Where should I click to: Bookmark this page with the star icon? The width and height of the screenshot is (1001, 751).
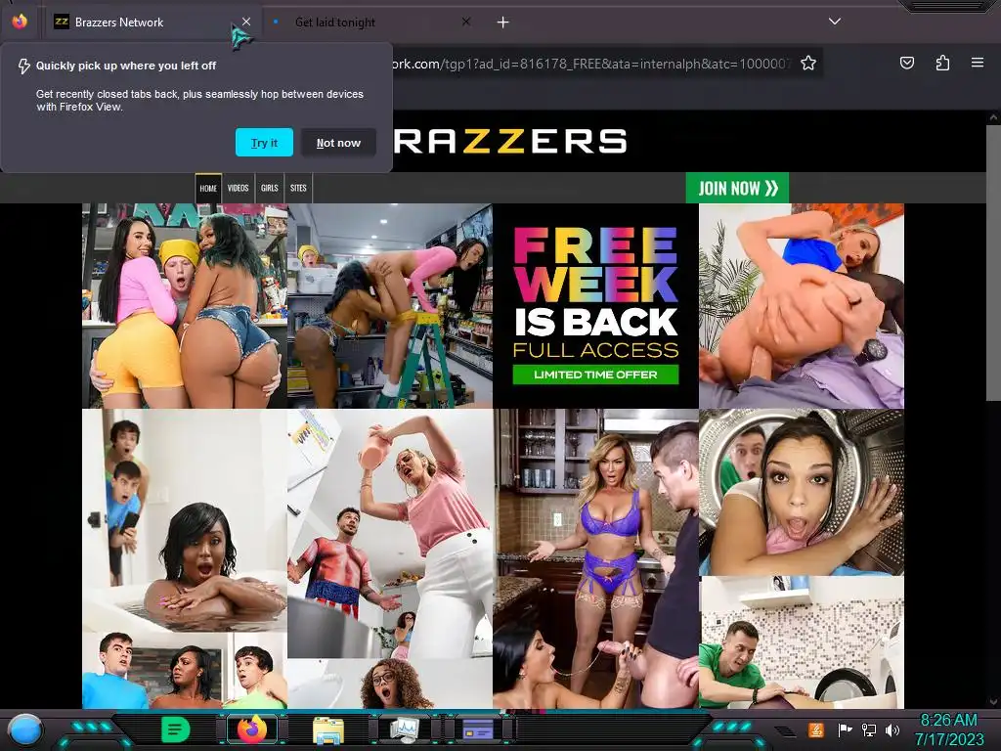[808, 64]
